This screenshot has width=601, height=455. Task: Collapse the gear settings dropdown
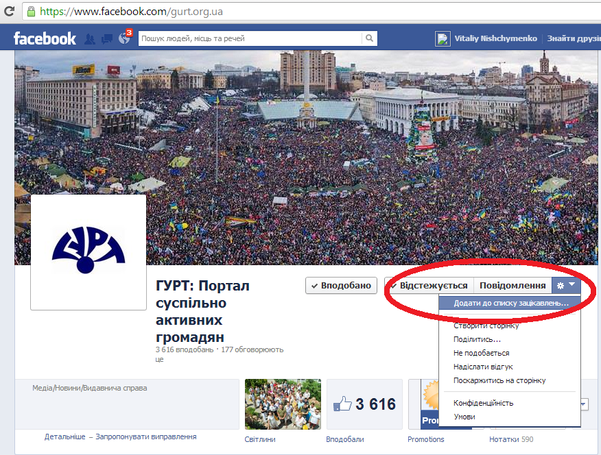tap(566, 286)
